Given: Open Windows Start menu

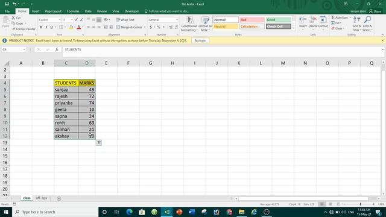Looking at the screenshot, I should [6, 212].
